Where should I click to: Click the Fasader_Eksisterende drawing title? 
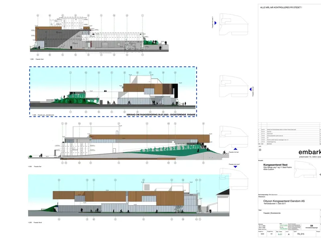272,213
